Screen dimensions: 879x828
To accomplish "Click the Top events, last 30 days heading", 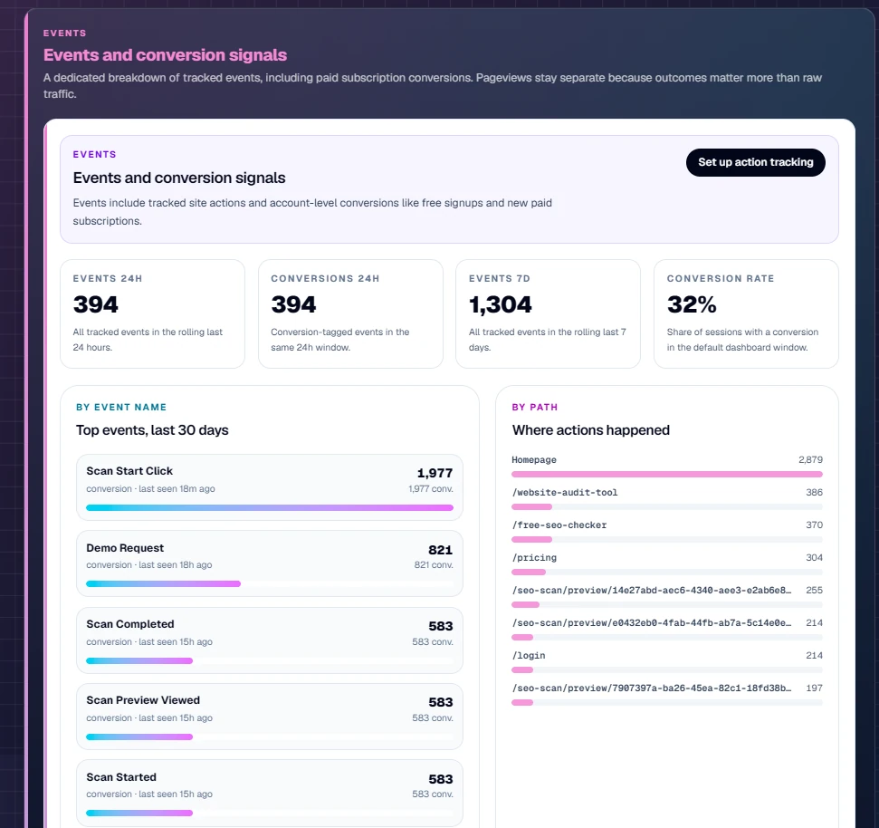I will click(x=152, y=430).
